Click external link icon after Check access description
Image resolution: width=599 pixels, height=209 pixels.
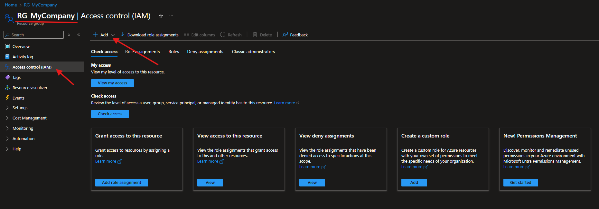[x=298, y=103]
